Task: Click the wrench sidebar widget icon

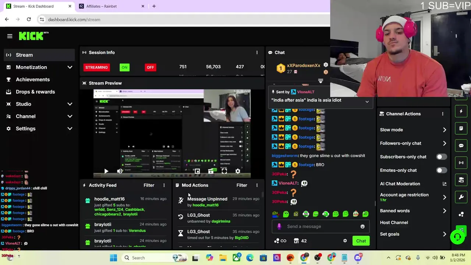Action: pos(461,197)
